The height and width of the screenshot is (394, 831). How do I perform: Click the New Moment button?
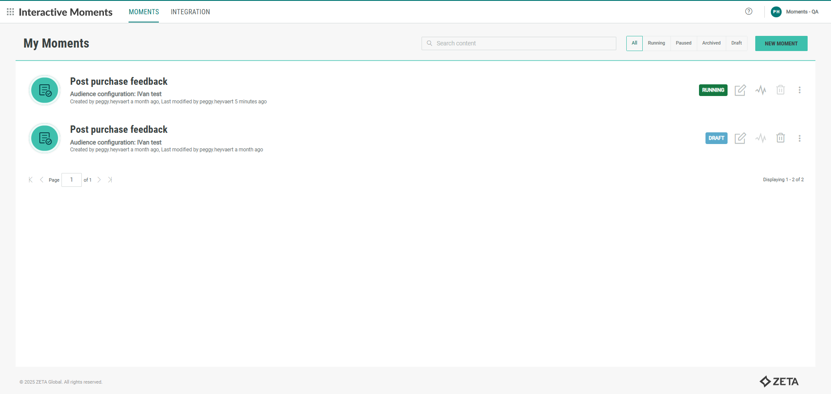(x=781, y=43)
